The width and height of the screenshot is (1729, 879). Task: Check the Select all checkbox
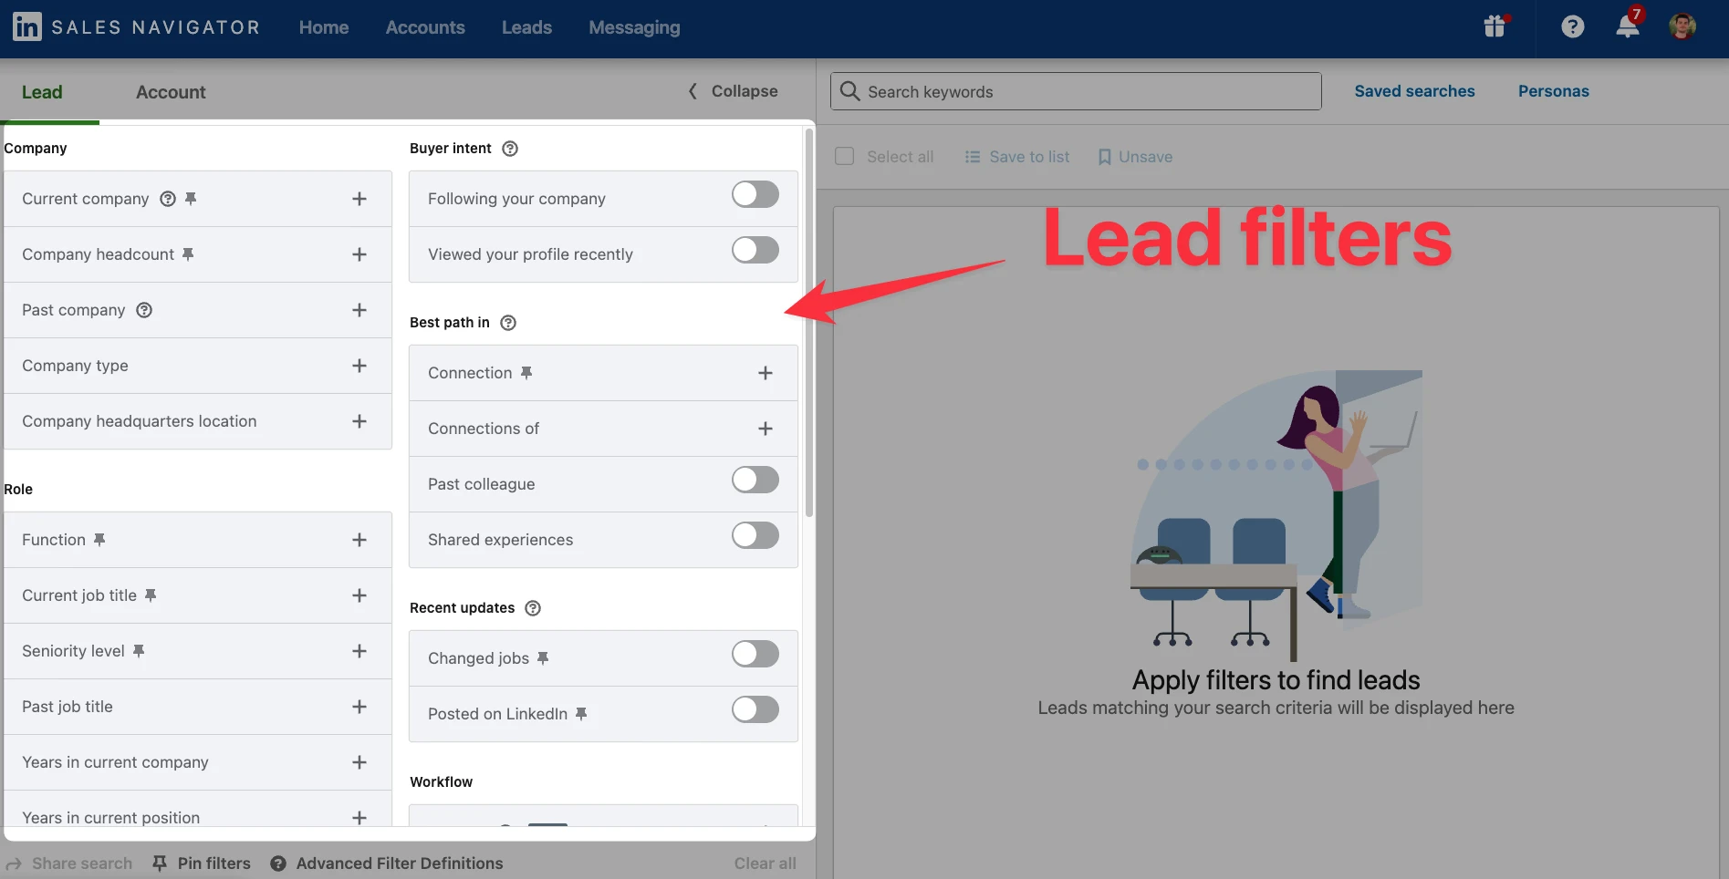[845, 156]
